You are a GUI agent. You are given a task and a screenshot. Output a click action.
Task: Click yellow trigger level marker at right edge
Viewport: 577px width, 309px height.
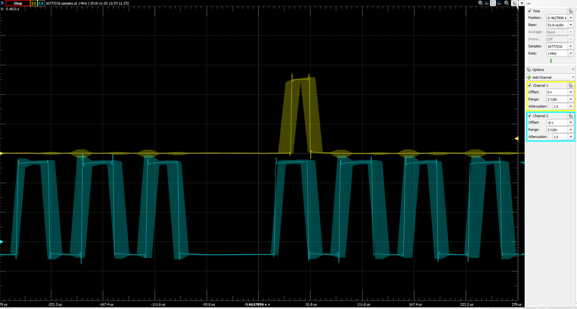click(x=516, y=138)
